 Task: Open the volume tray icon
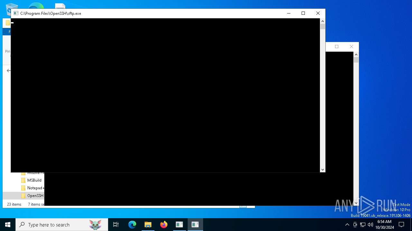(370, 225)
